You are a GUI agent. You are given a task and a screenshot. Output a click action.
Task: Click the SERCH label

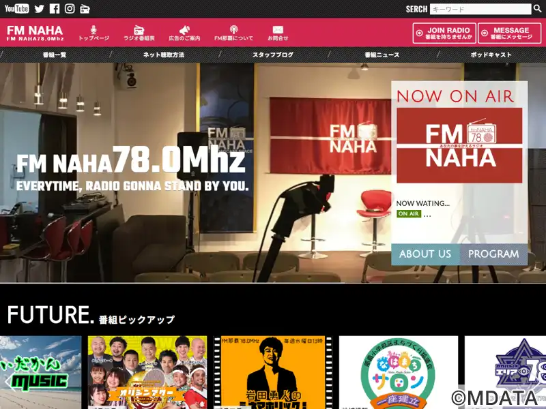416,9
